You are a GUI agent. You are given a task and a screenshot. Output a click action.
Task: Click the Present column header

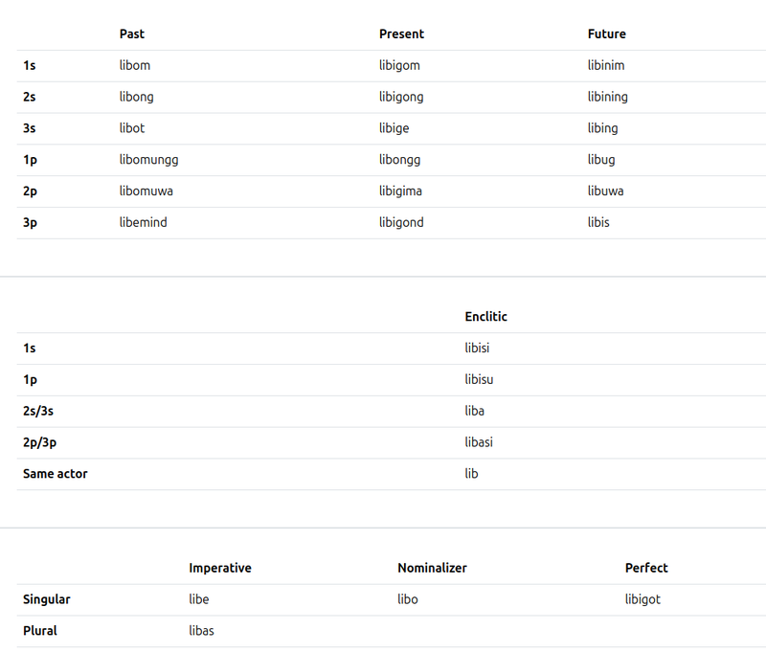[401, 34]
